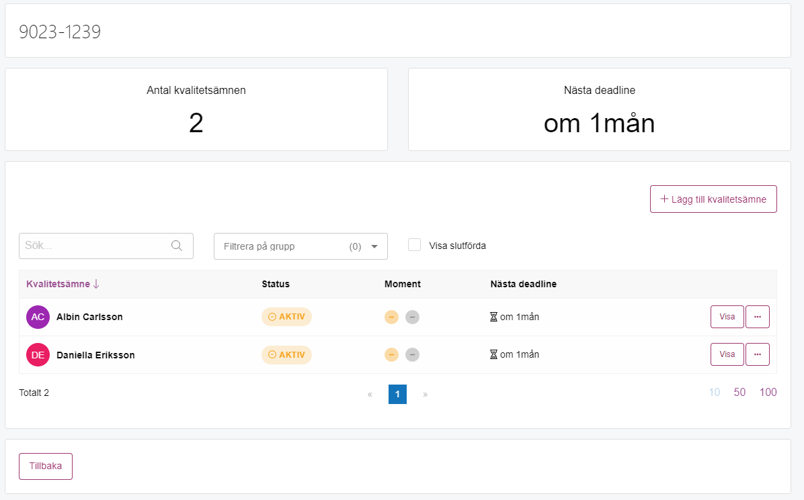Viewport: 804px width, 500px height.
Task: Click the AKTIV status badge for Daniella Eriksson
Action: (x=286, y=354)
